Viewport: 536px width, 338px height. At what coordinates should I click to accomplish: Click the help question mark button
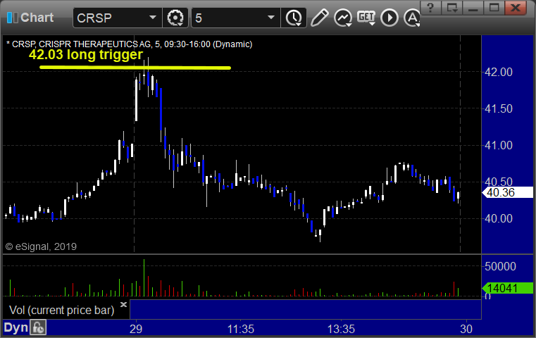tap(430, 8)
